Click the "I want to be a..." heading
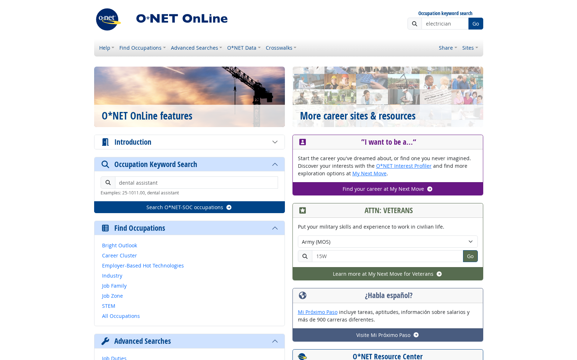The image size is (577, 360). click(x=388, y=142)
